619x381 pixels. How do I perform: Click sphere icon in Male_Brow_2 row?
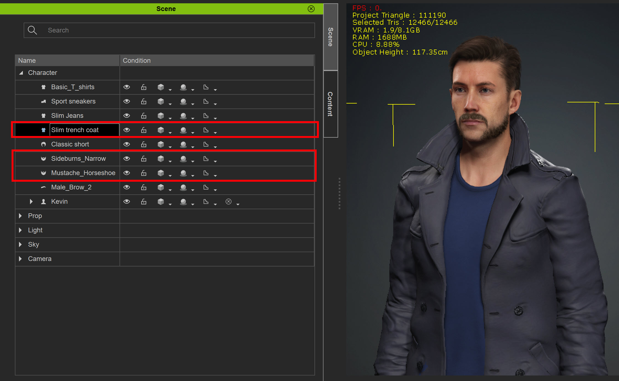[183, 187]
